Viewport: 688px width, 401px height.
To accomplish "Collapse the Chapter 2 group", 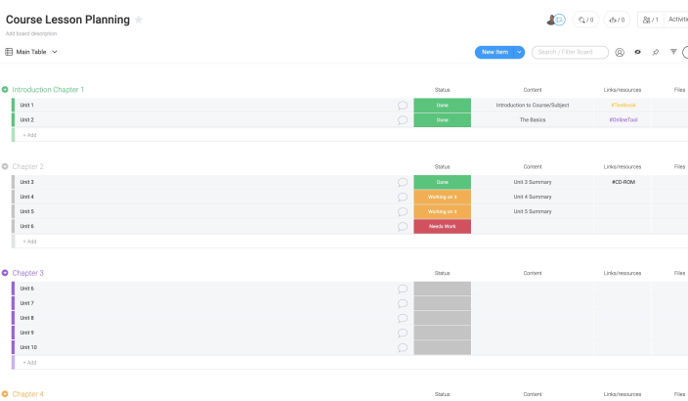I will pyautogui.click(x=5, y=166).
